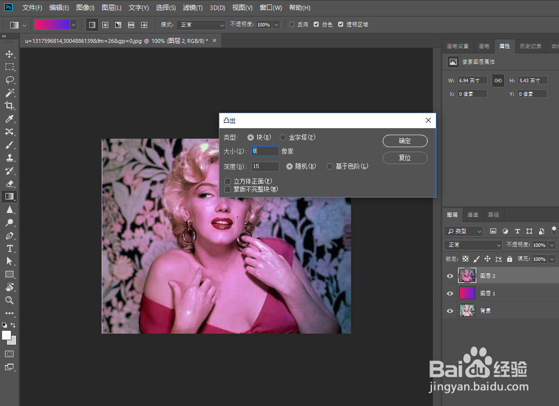Hide layer 图层 2 visibility eye
The height and width of the screenshot is (406, 559).
450,276
